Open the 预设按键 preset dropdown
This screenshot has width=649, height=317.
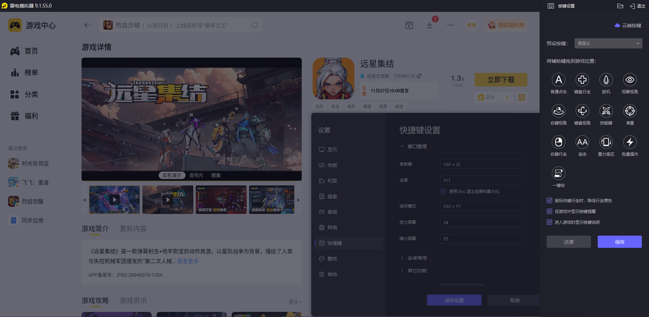coord(608,43)
